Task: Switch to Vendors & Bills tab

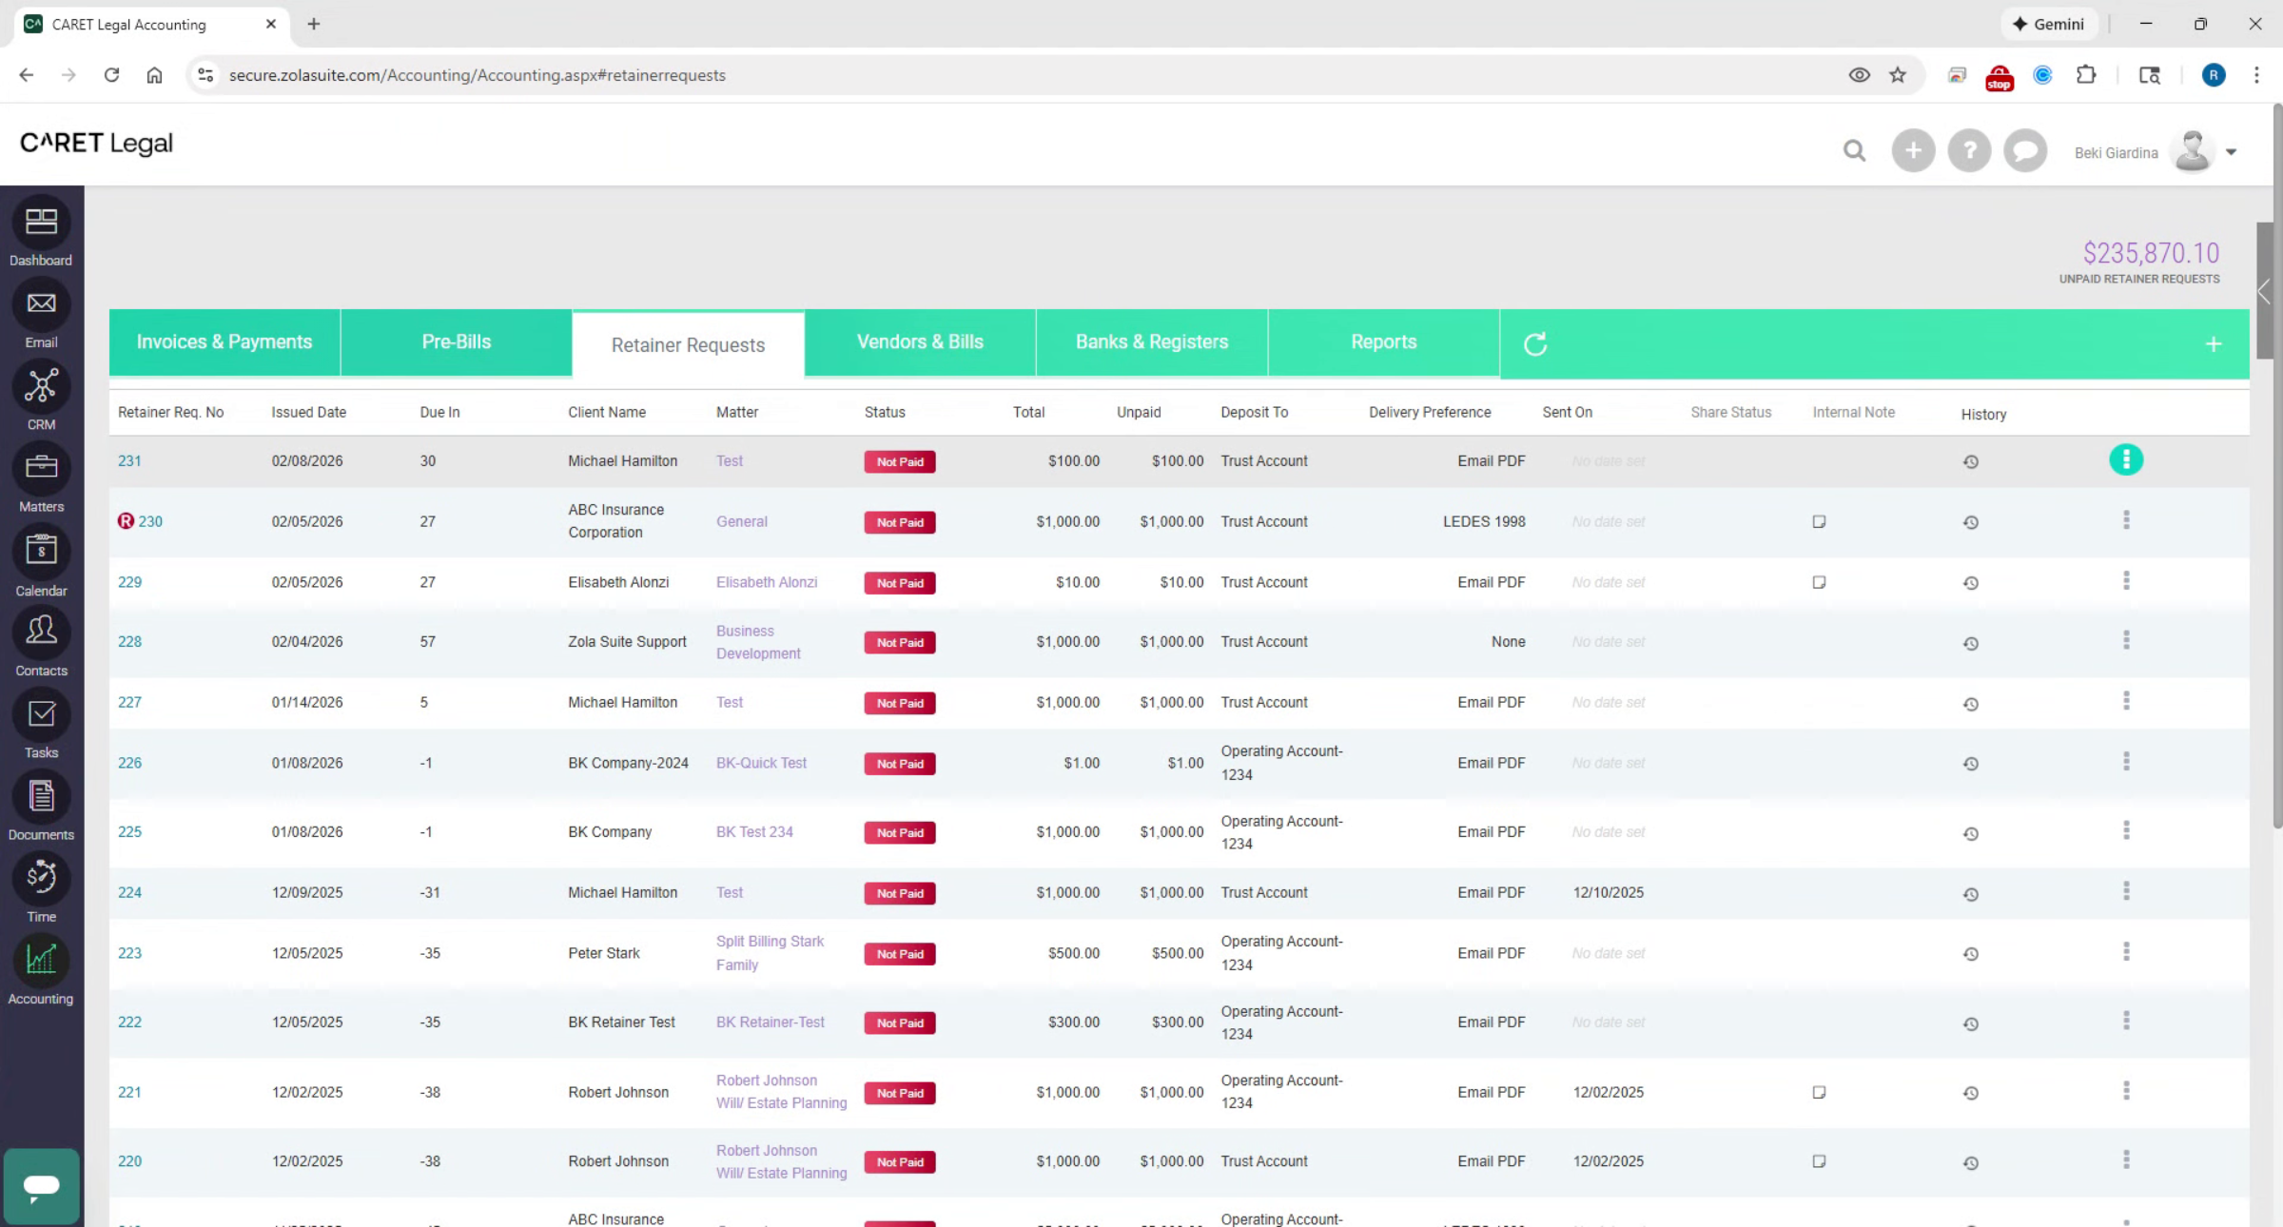Action: coord(920,342)
